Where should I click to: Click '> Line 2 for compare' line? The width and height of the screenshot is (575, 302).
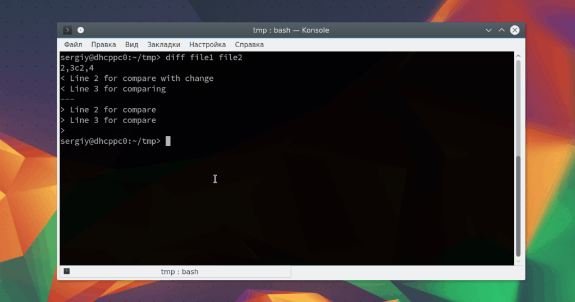point(108,110)
